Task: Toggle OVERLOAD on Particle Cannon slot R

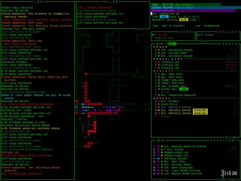Action: point(200,110)
